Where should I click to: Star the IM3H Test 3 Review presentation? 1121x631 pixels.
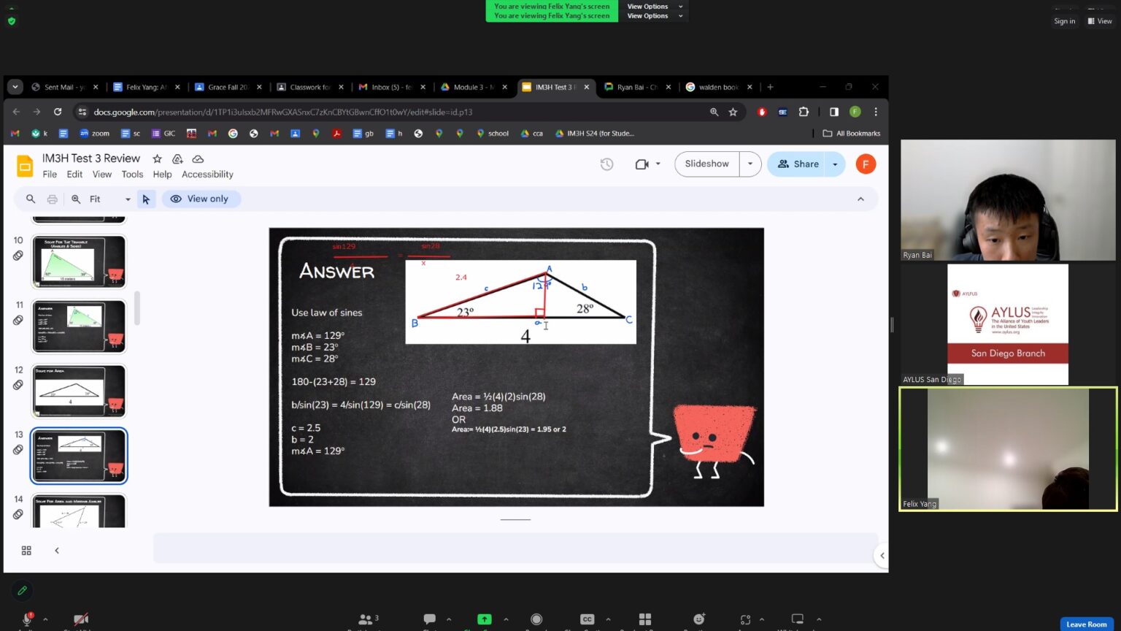157,158
